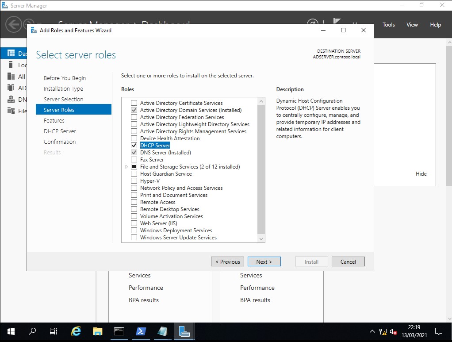The width and height of the screenshot is (452, 342).
Task: Enable the Hyper-V role checkbox
Action: coord(134,181)
